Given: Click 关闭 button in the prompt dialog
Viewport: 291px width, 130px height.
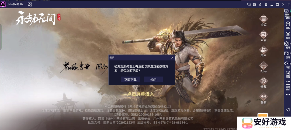Looking at the screenshot, I should [153, 80].
